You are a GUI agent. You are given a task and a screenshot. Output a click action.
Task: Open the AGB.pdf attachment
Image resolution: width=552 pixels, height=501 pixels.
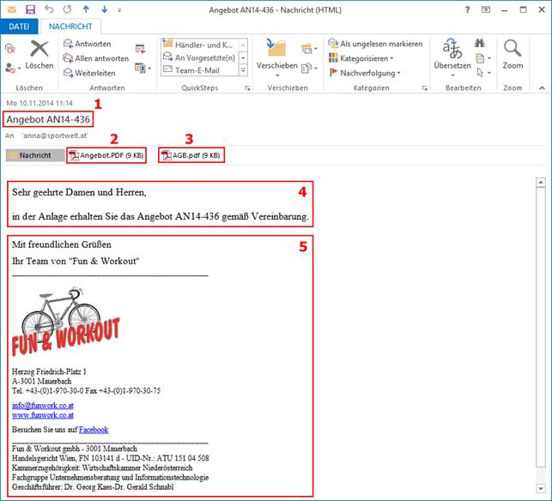pyautogui.click(x=191, y=155)
